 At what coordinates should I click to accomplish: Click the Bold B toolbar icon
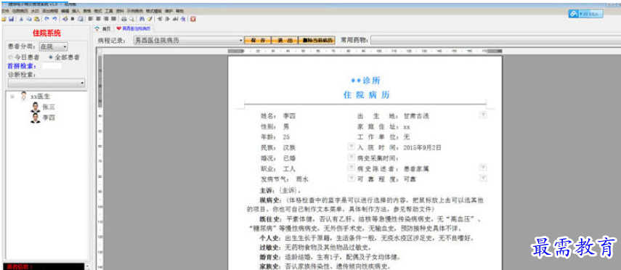72,19
